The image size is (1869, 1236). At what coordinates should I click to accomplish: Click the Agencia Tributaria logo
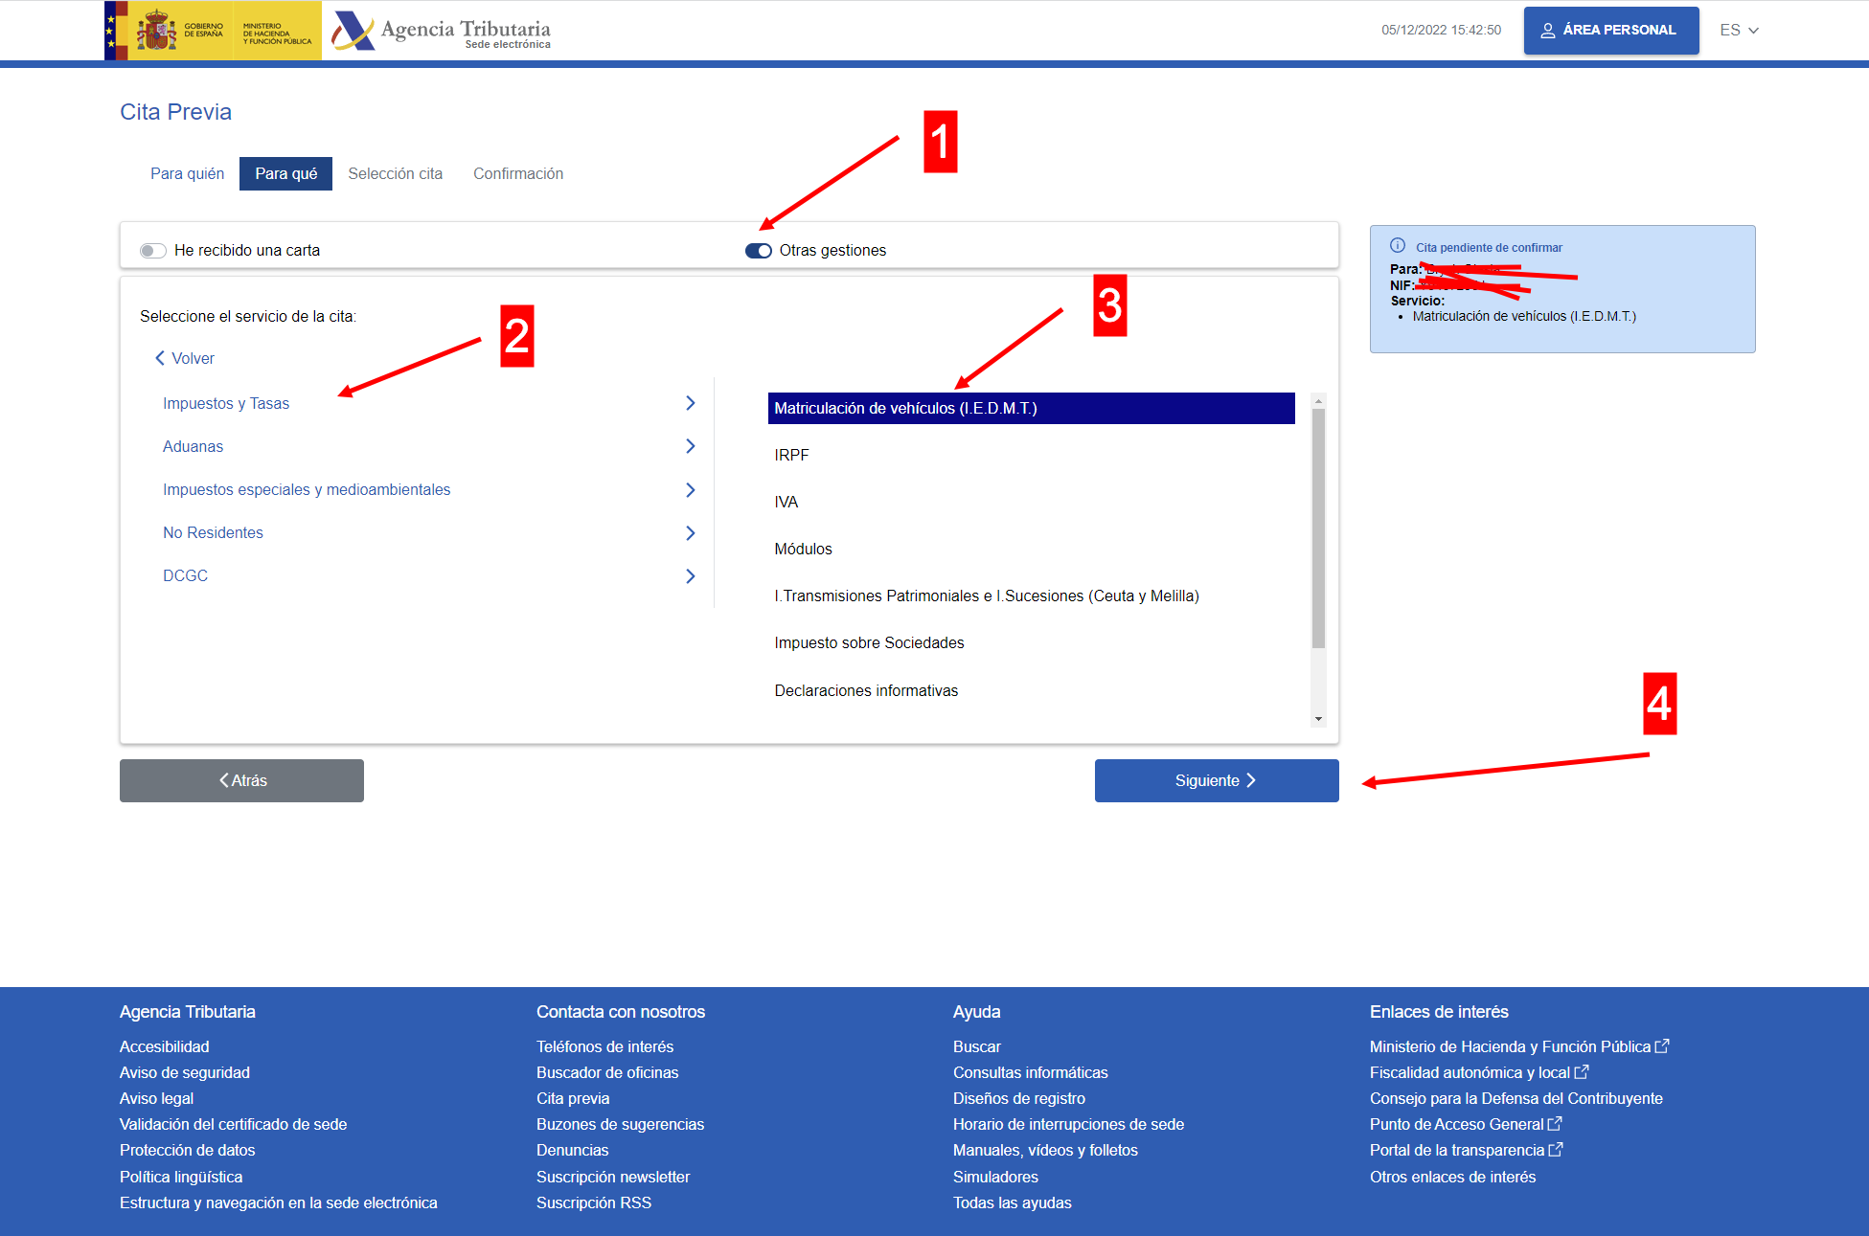(442, 32)
